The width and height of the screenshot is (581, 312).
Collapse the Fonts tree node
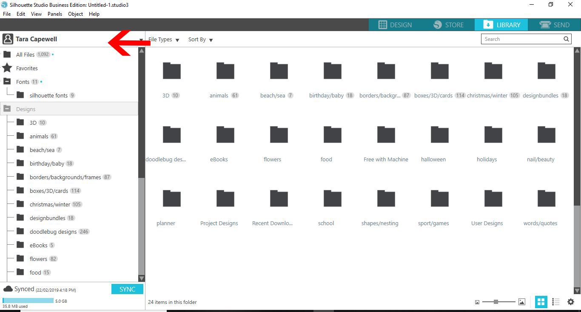[7, 82]
